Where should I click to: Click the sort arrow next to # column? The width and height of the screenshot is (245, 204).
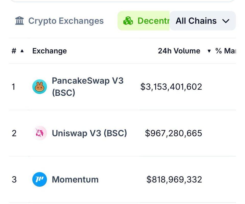[x=22, y=51]
